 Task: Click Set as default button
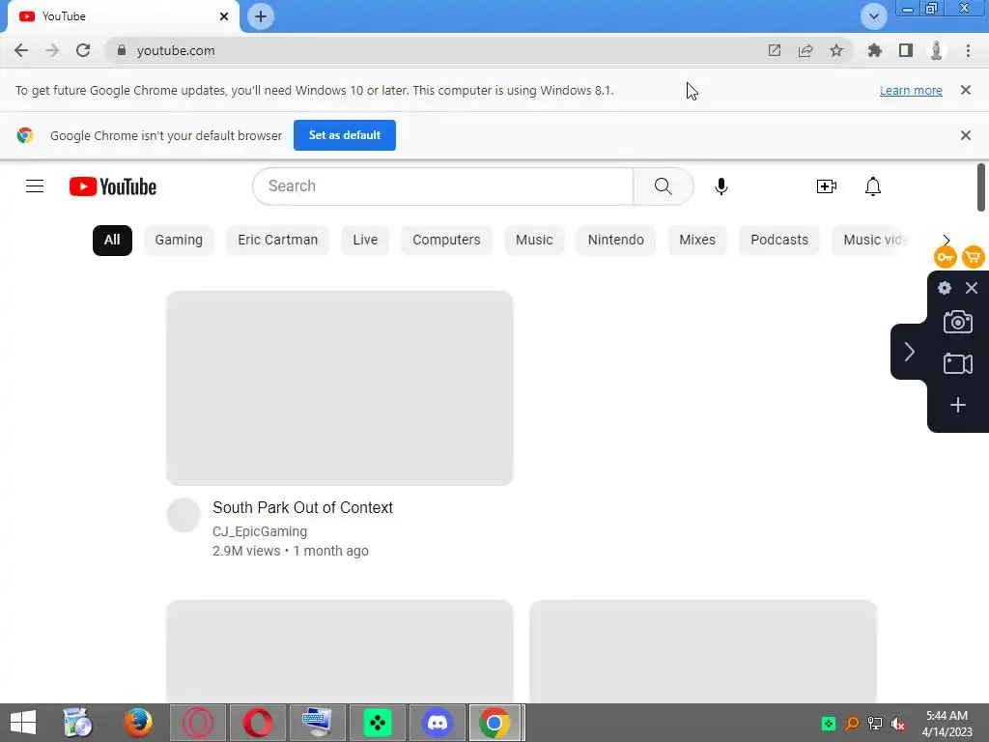click(x=345, y=135)
